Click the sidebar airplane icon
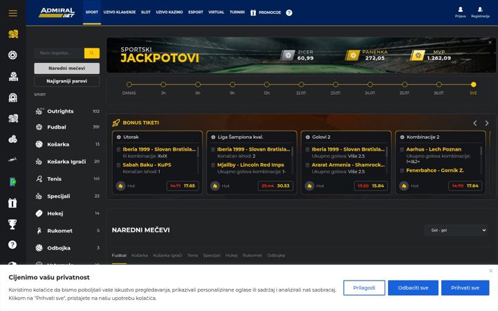The width and height of the screenshot is (498, 311). tap(12, 160)
